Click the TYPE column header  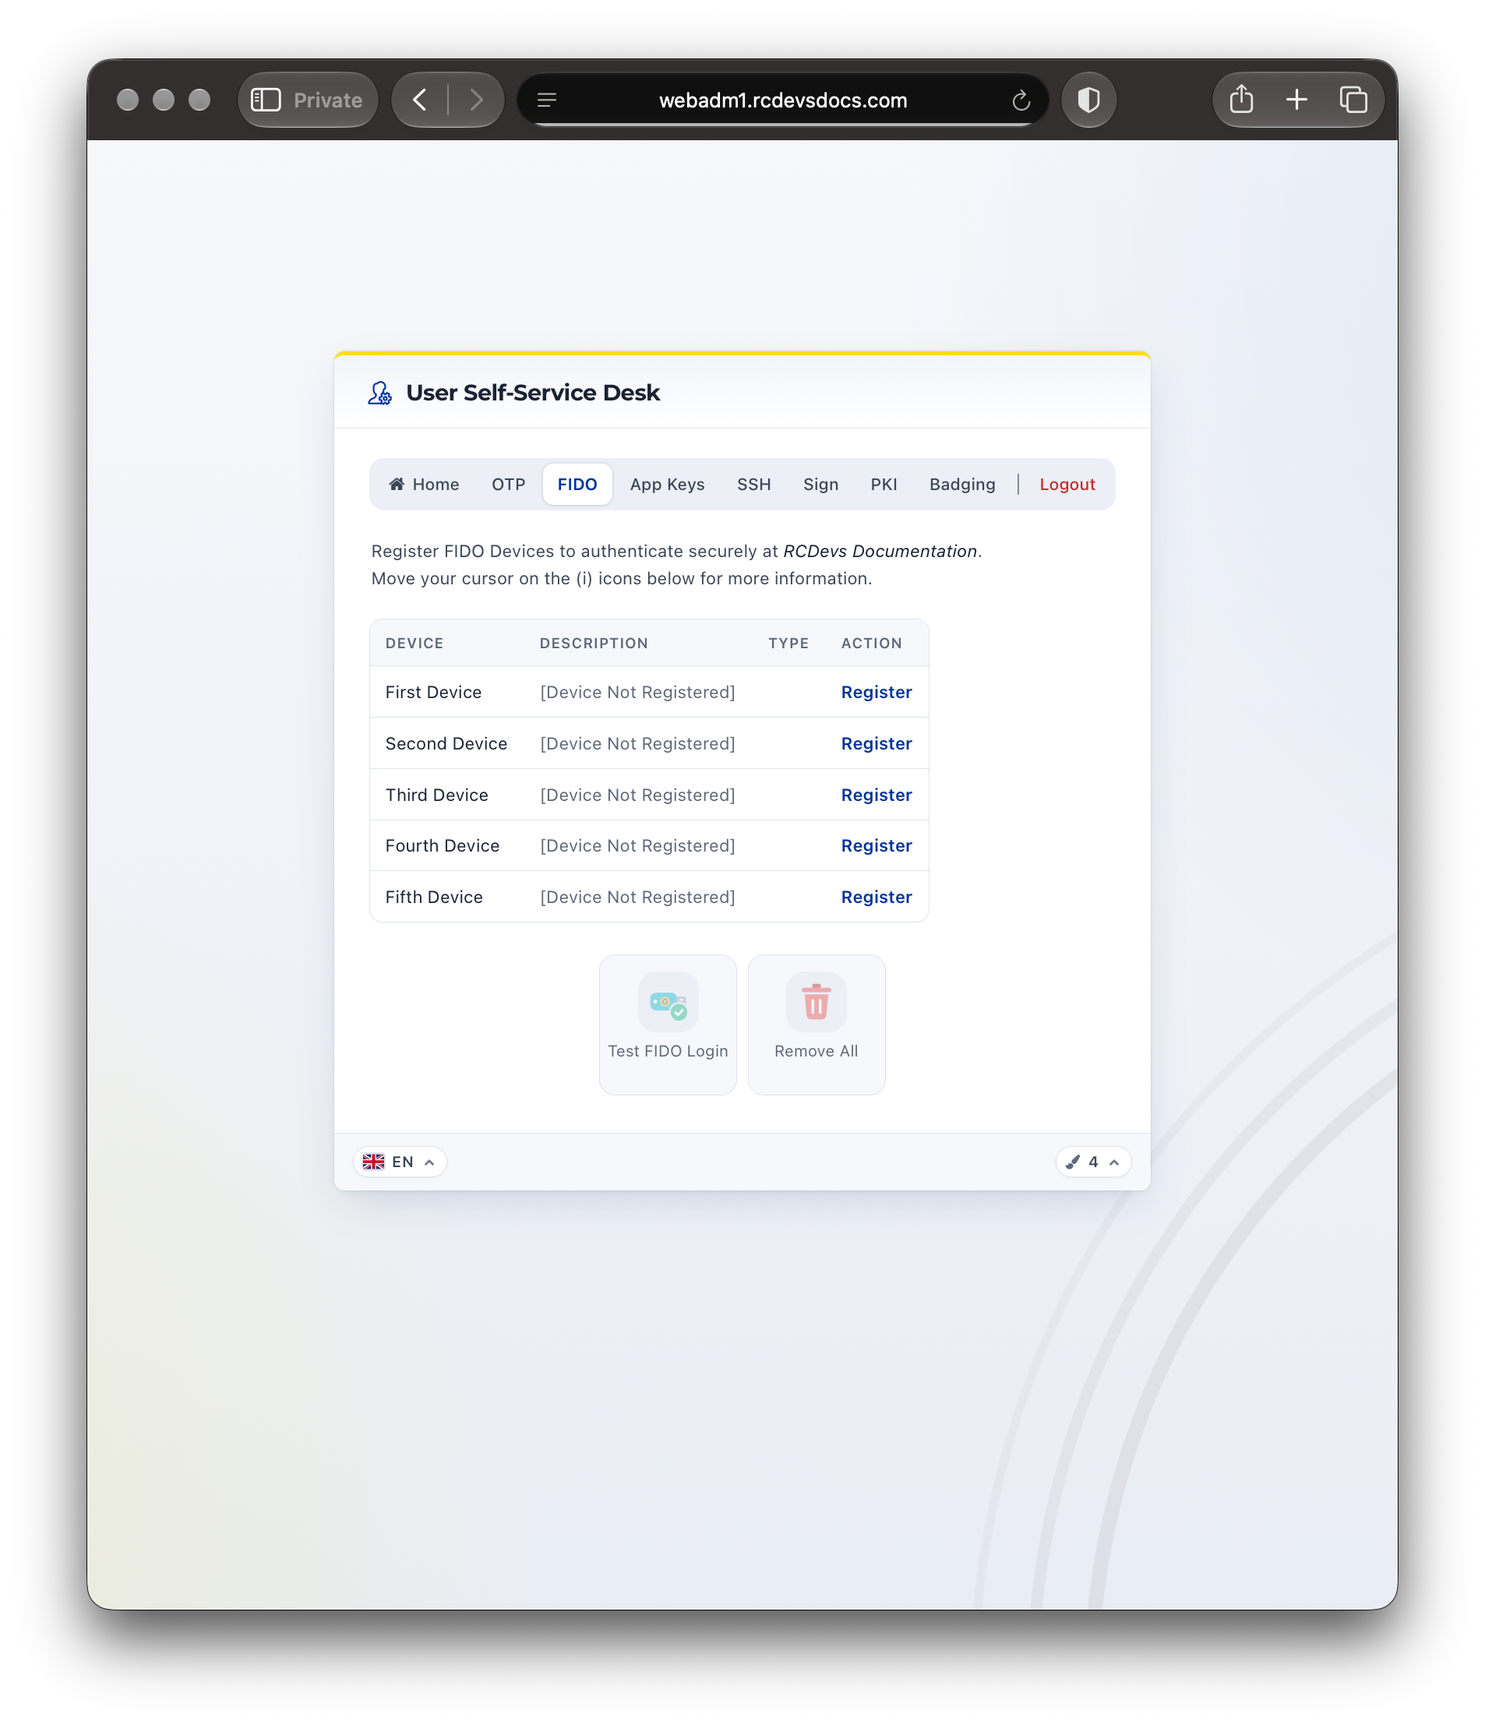coord(788,643)
